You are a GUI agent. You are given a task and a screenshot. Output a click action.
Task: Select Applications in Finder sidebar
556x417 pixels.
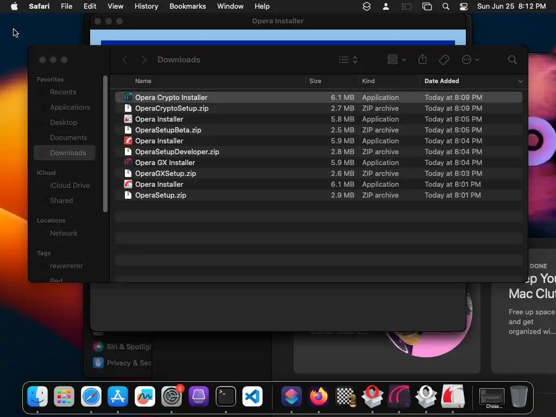tap(70, 107)
